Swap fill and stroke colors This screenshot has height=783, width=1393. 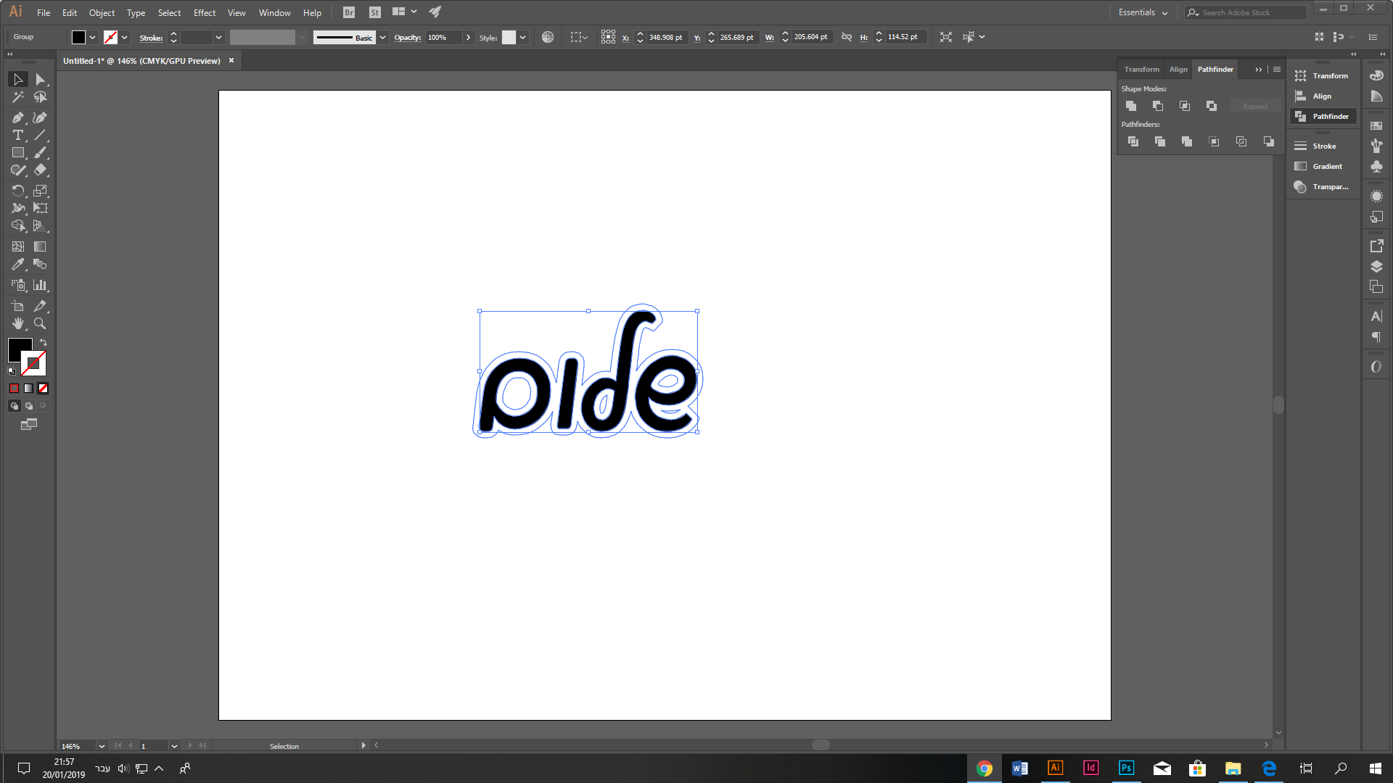(44, 342)
